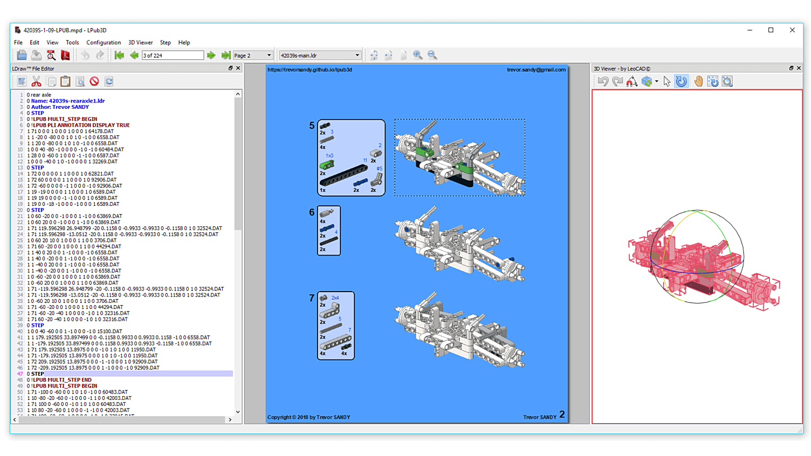Screen dimensions: 811x456
Task: Cut selected lines in LDraw editor
Action: click(x=36, y=81)
